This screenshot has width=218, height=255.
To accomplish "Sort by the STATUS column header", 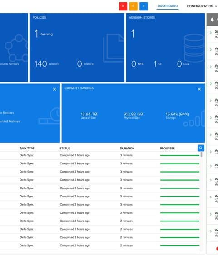I will click(65, 149).
